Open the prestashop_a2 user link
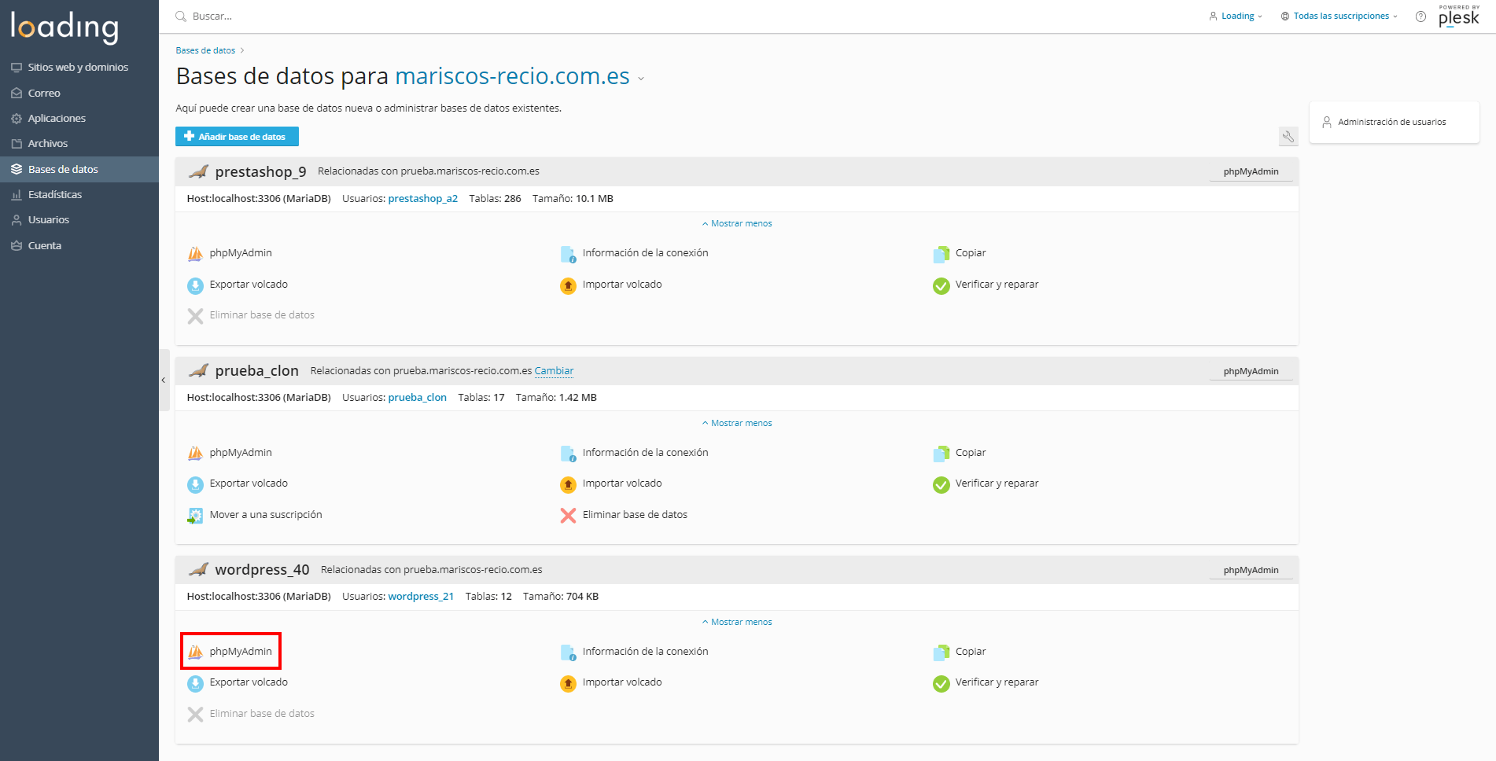This screenshot has height=761, width=1496. click(422, 199)
